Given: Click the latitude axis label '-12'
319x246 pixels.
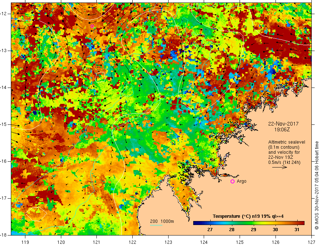Looking at the screenshot, I should (4, 14).
